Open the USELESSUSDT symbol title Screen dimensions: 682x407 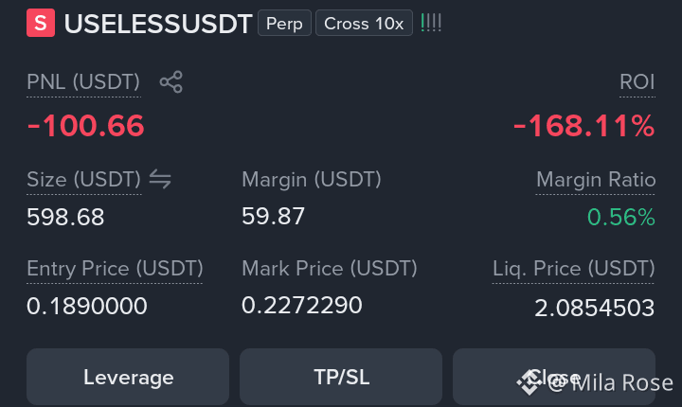(158, 24)
